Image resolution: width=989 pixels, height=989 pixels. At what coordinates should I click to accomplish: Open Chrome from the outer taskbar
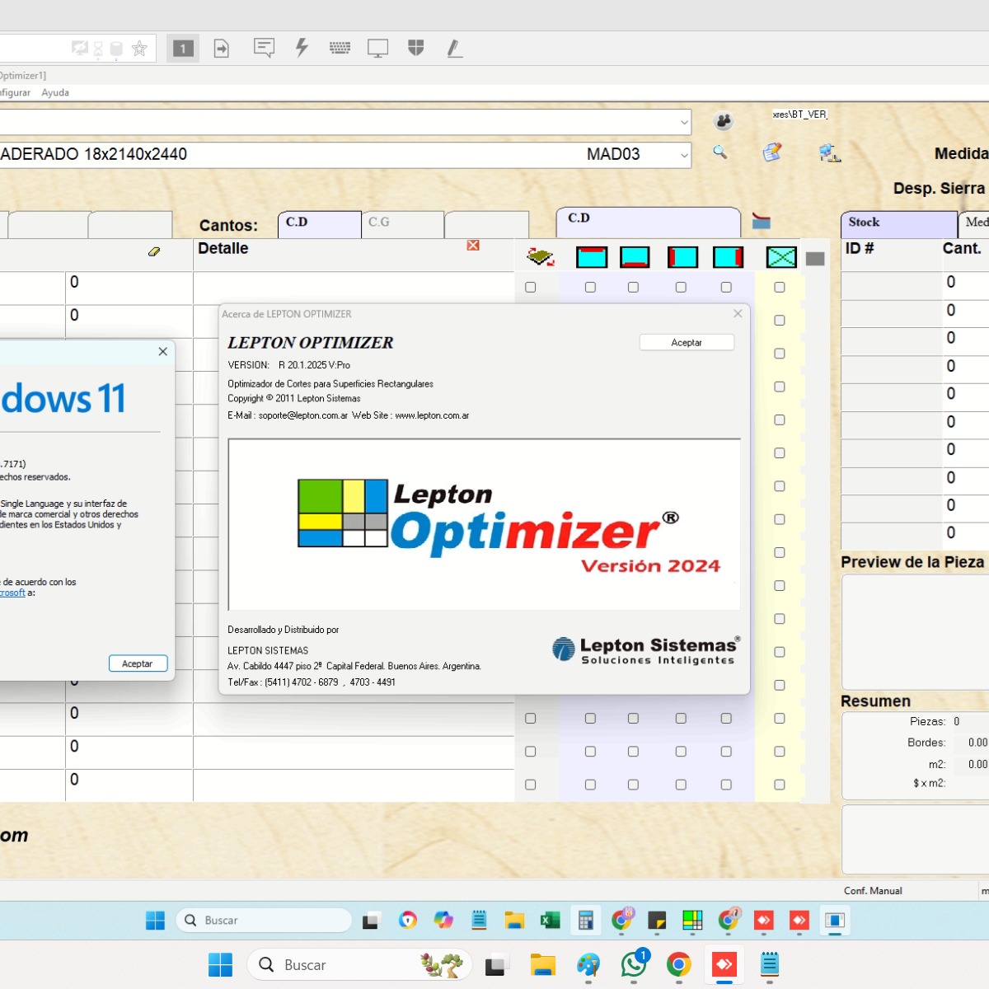coord(678,964)
